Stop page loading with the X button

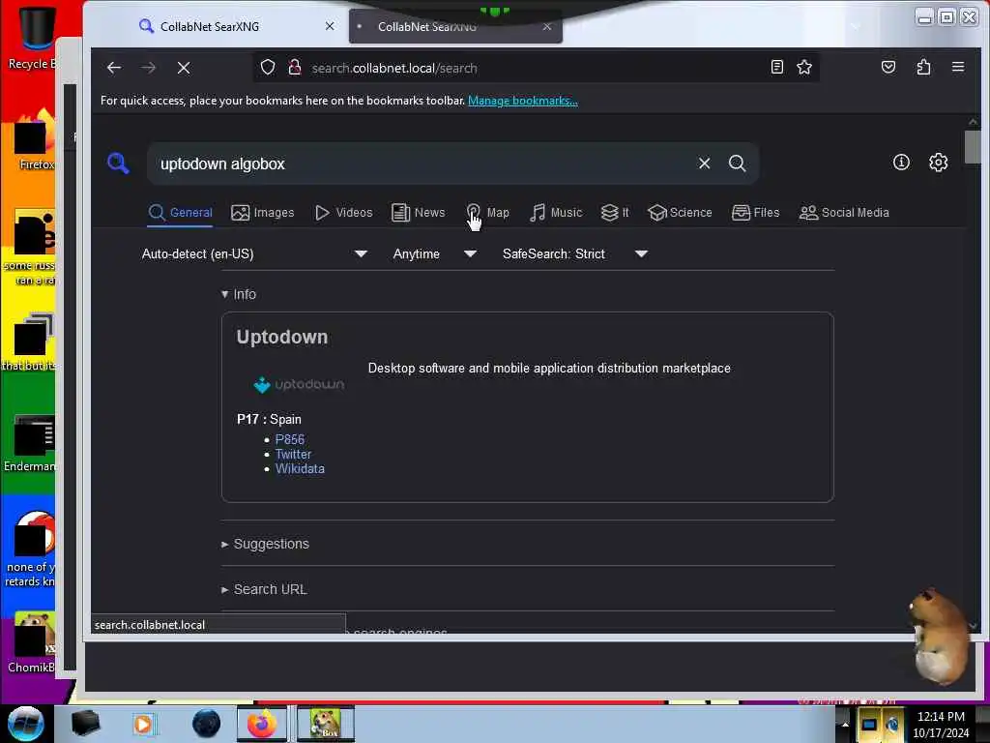(x=184, y=68)
